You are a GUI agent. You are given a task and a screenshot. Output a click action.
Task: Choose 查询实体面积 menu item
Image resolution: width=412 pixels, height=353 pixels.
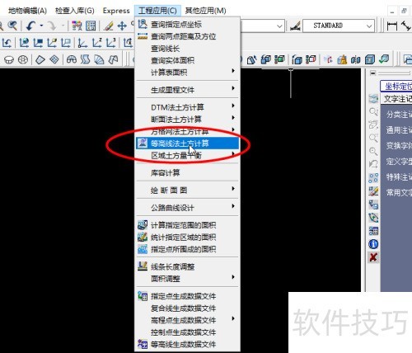[188, 60]
